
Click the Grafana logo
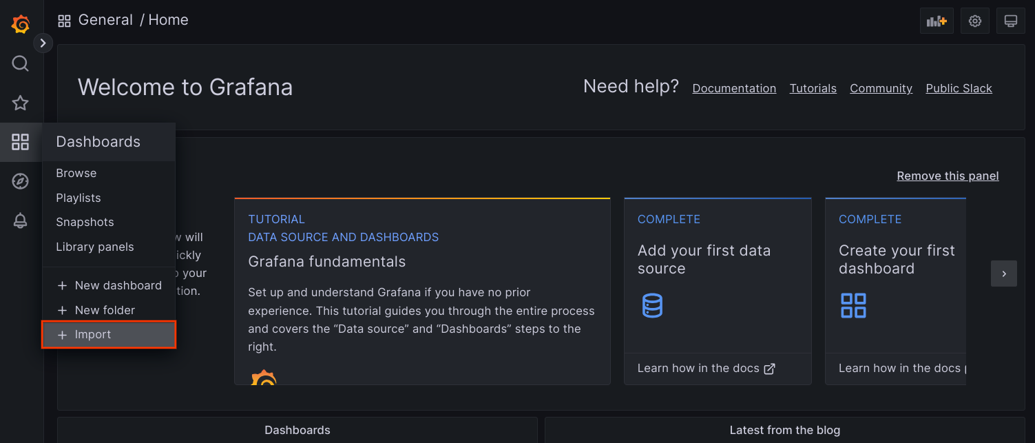(20, 23)
